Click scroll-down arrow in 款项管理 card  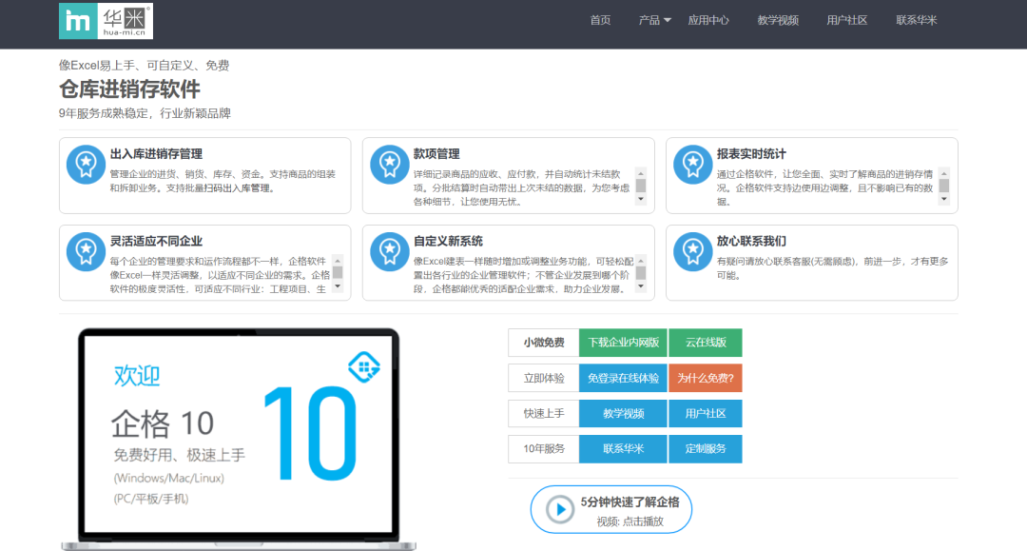tap(641, 199)
